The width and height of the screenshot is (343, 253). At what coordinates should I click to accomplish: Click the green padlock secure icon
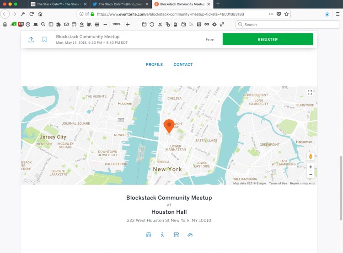(92, 14)
